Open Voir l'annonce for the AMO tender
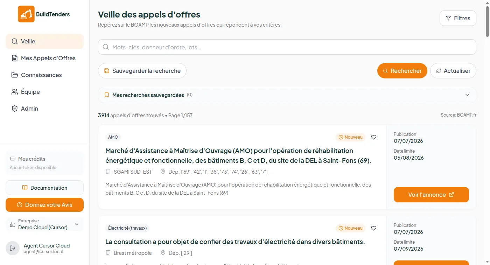Image resolution: width=490 pixels, height=265 pixels. pyautogui.click(x=431, y=195)
